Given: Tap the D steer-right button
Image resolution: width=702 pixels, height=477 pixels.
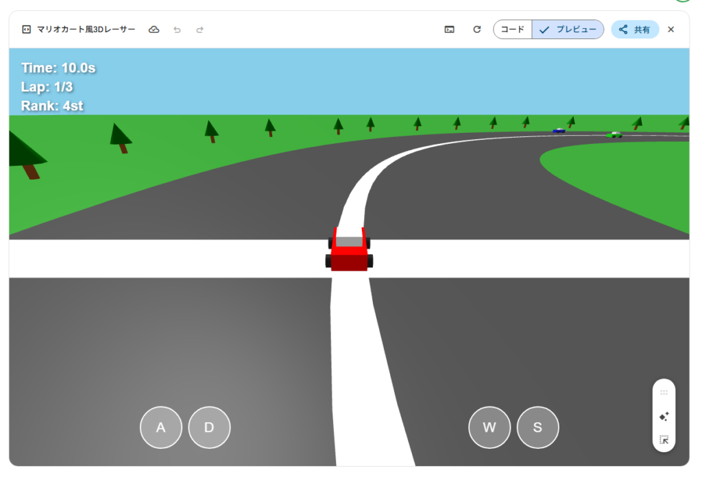Looking at the screenshot, I should (209, 428).
